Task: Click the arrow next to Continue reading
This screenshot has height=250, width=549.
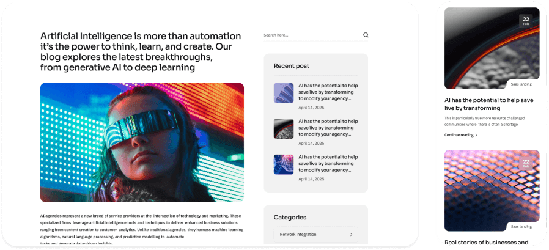Action: point(477,134)
